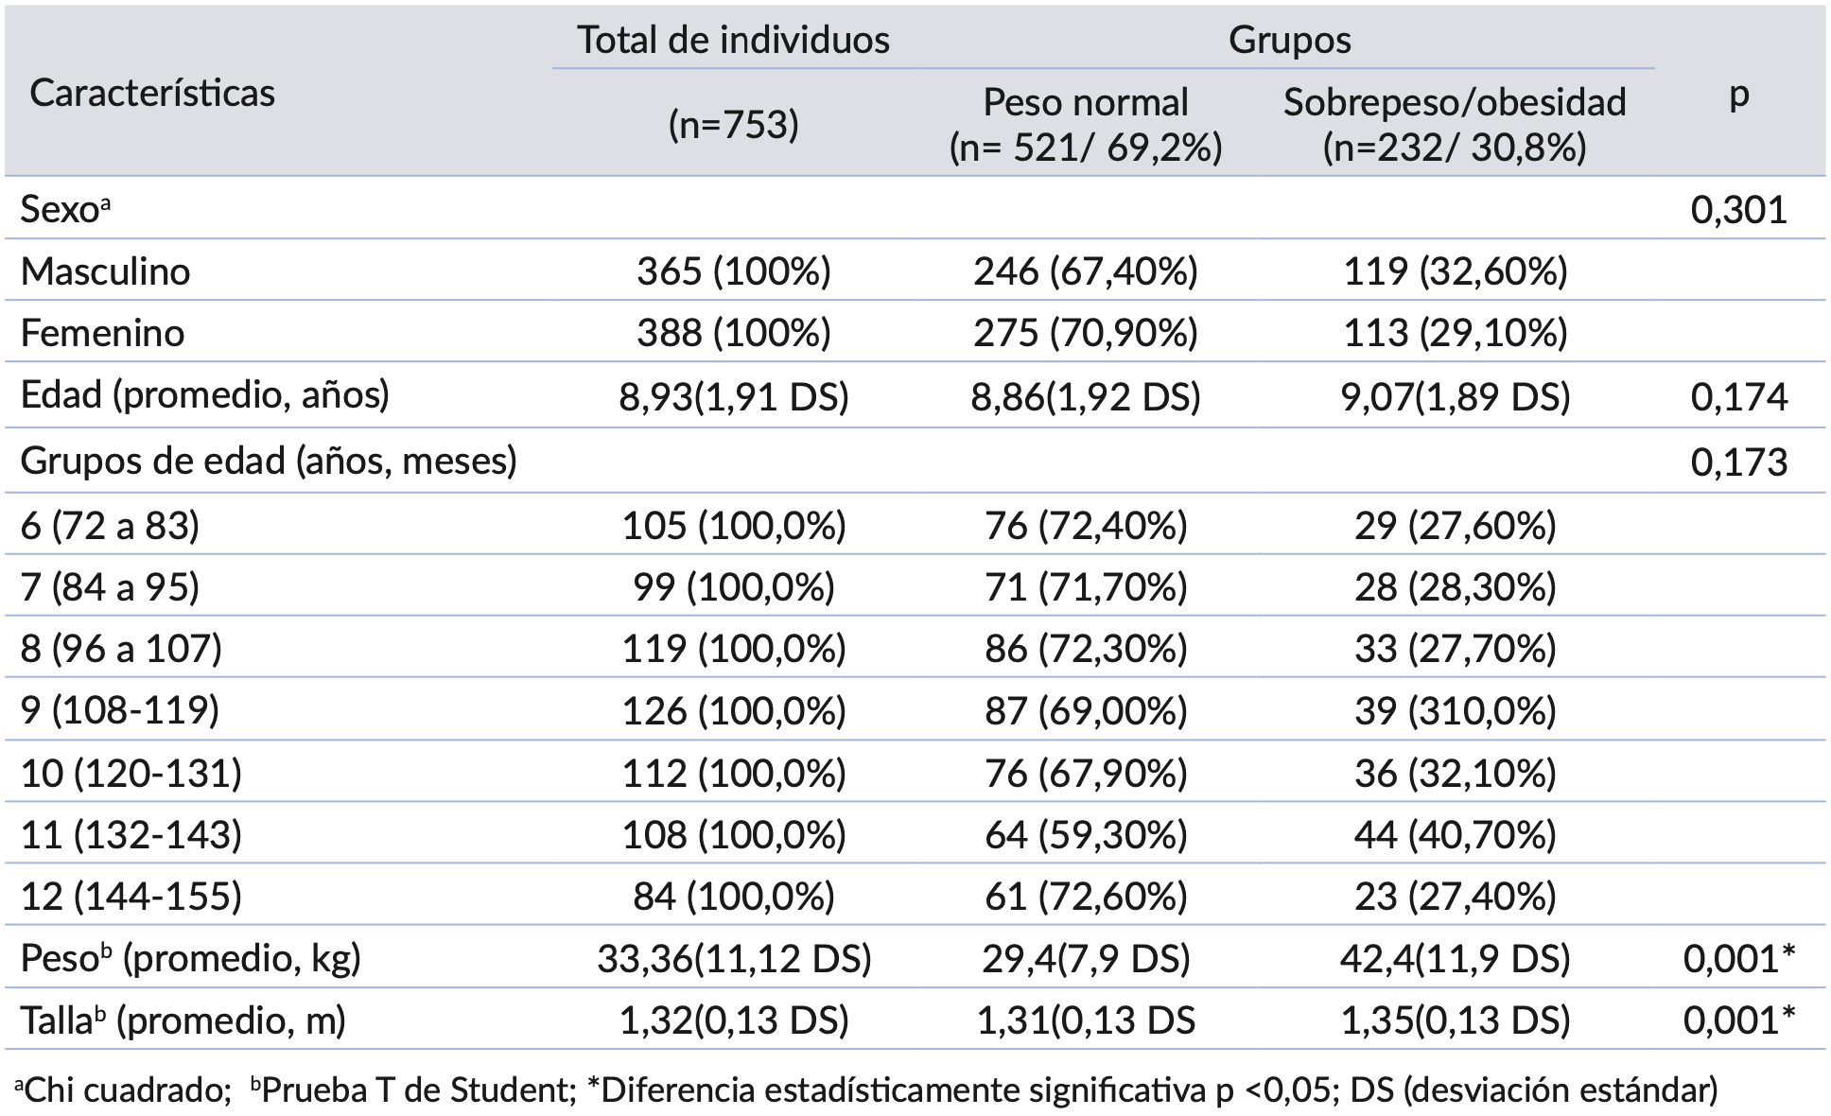Select the '6 (72 a 83)' row label
This screenshot has height=1116, width=1831.
110,525
